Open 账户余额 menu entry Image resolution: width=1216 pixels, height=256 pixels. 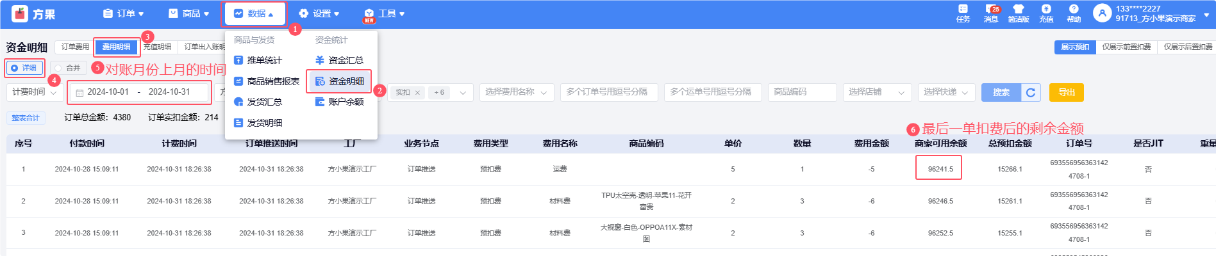coord(339,102)
